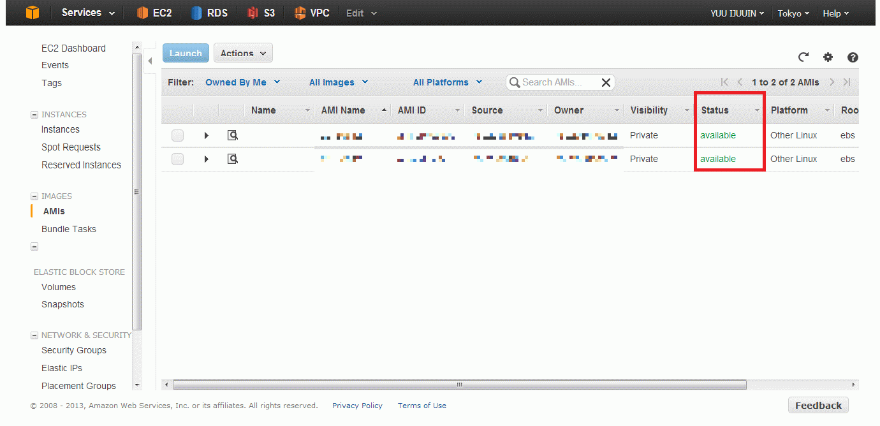This screenshot has width=880, height=426.
Task: Open the VPC service shortcut
Action: (x=312, y=13)
